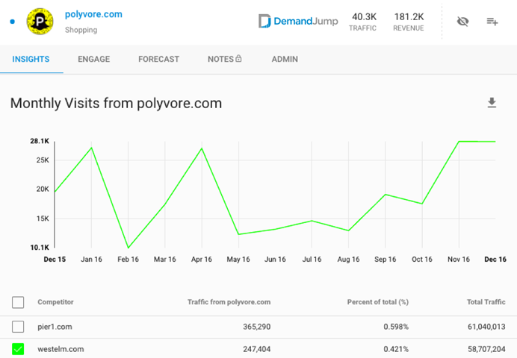Click the Feb 16 low point on the chart
517x358 pixels.
[129, 248]
